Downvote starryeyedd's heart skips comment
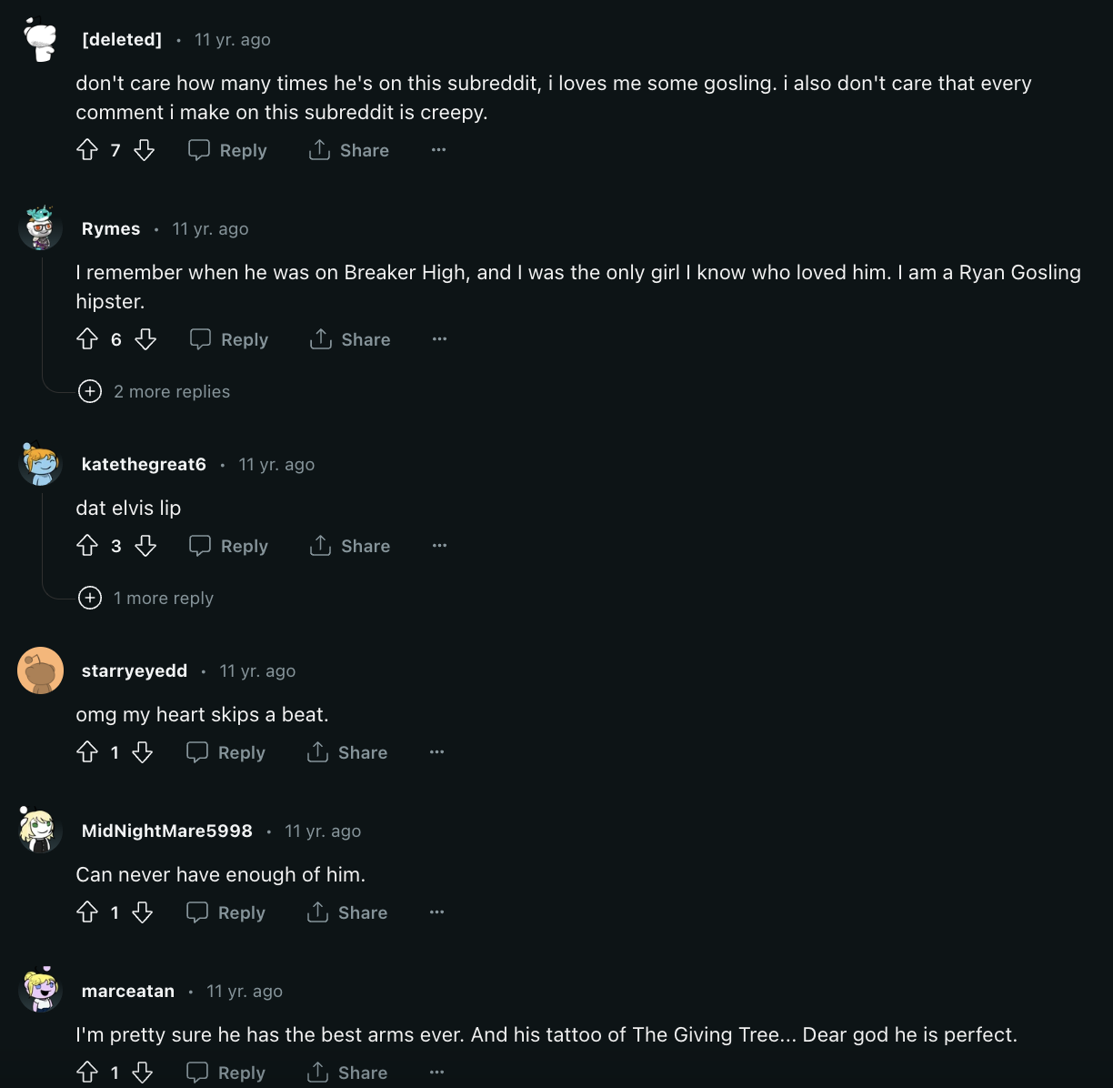The height and width of the screenshot is (1088, 1113). [x=143, y=752]
